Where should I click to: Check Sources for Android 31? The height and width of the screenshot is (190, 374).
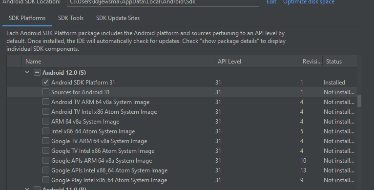tap(46, 92)
